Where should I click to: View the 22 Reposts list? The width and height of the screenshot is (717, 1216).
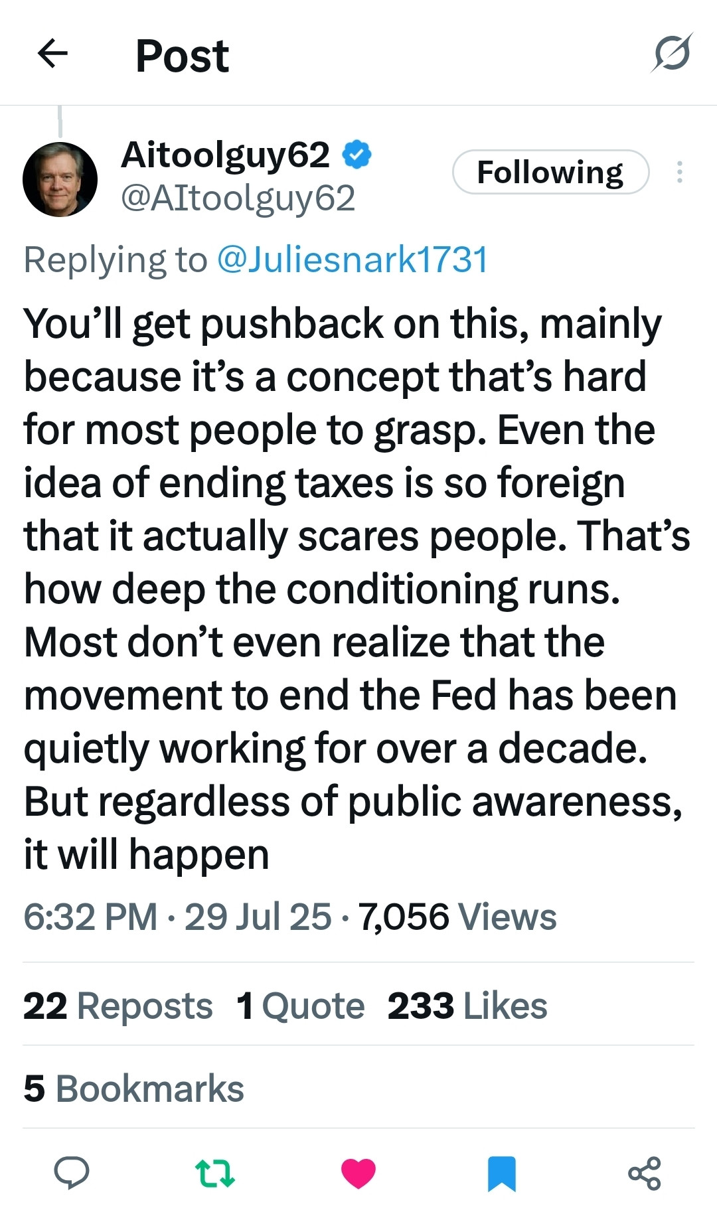pyautogui.click(x=118, y=1006)
